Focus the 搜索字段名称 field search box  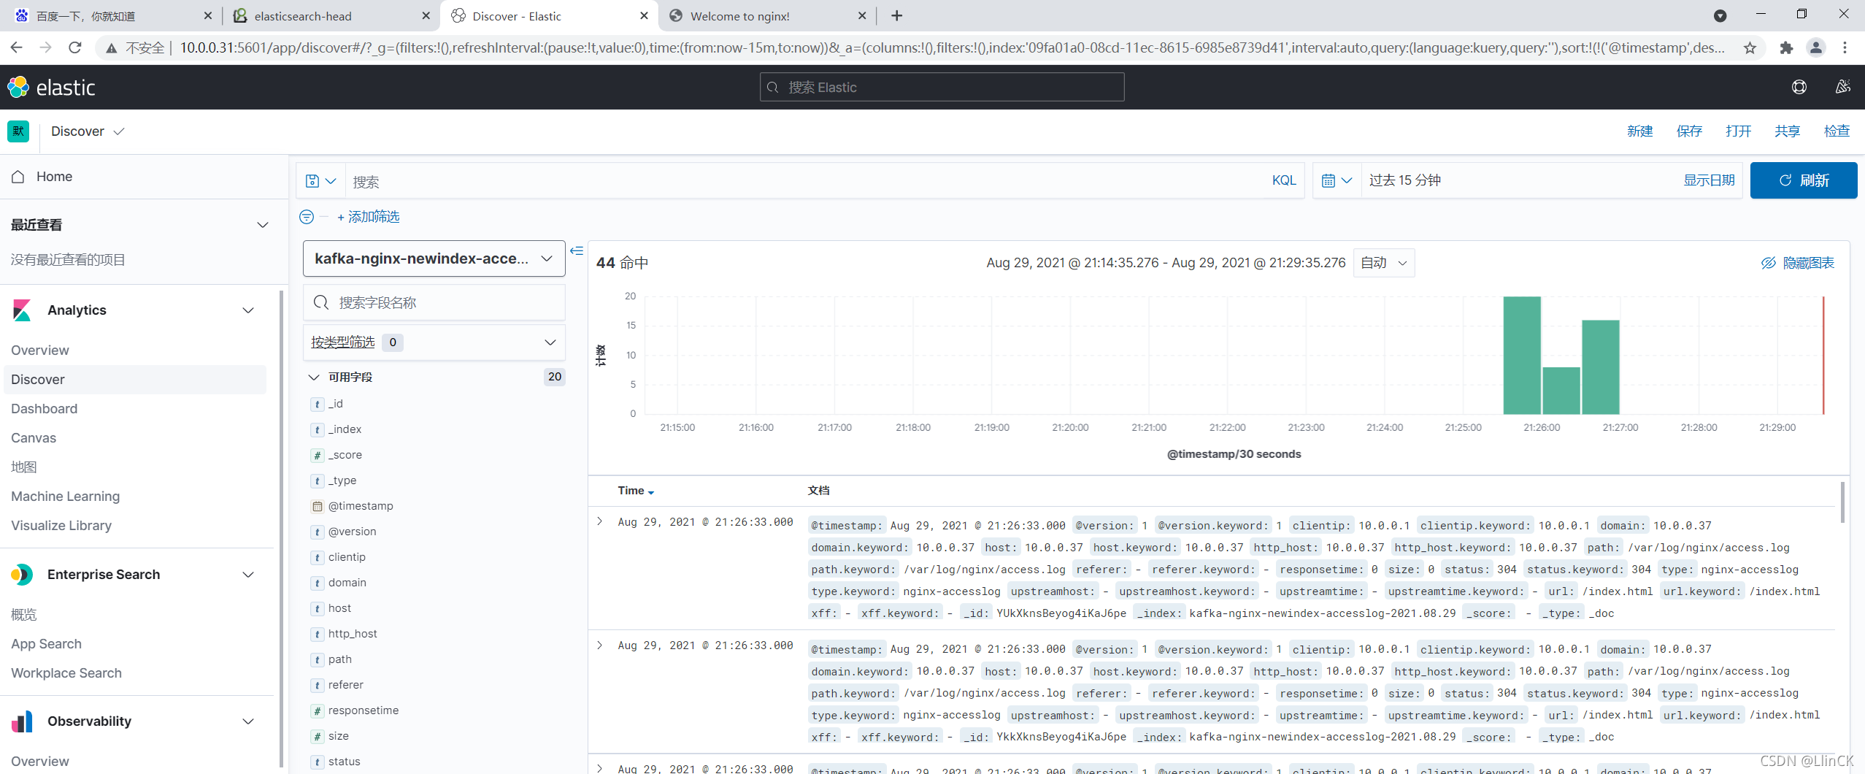[434, 302]
